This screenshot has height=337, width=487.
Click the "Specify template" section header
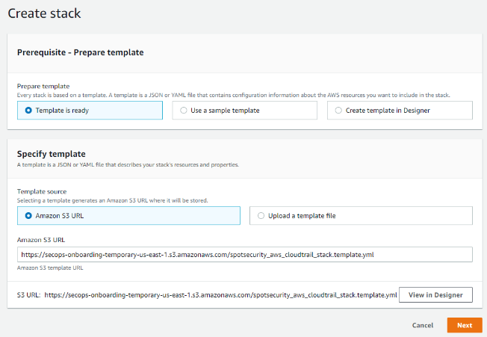[52, 154]
